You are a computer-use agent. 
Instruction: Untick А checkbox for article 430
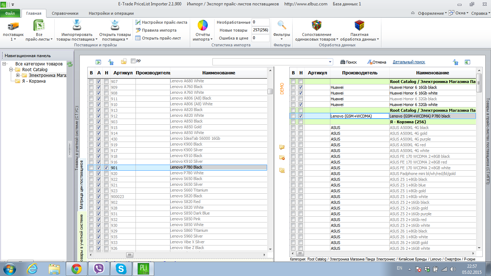coord(98,139)
